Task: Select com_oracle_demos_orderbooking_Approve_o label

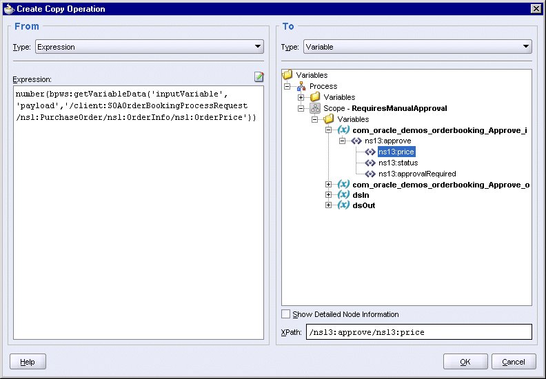Action: pos(441,185)
